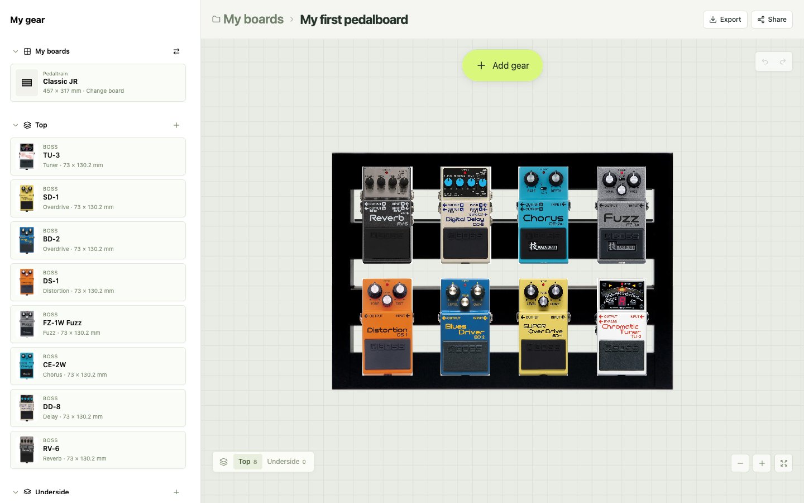Select the Super OverDrive SD-1 pedal on board
Viewport: 804px width, 503px height.
pos(543,327)
